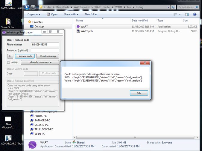Select the WART.pdb file icon
202x151 pixels.
(x=78, y=31)
